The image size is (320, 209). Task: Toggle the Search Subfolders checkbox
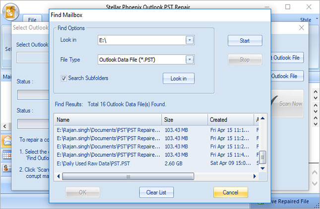(x=64, y=78)
